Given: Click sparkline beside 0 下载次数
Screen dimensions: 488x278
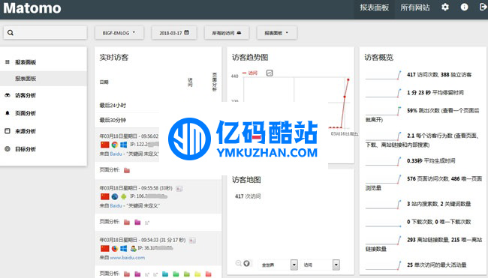Looking at the screenshot, I should tap(383, 222).
